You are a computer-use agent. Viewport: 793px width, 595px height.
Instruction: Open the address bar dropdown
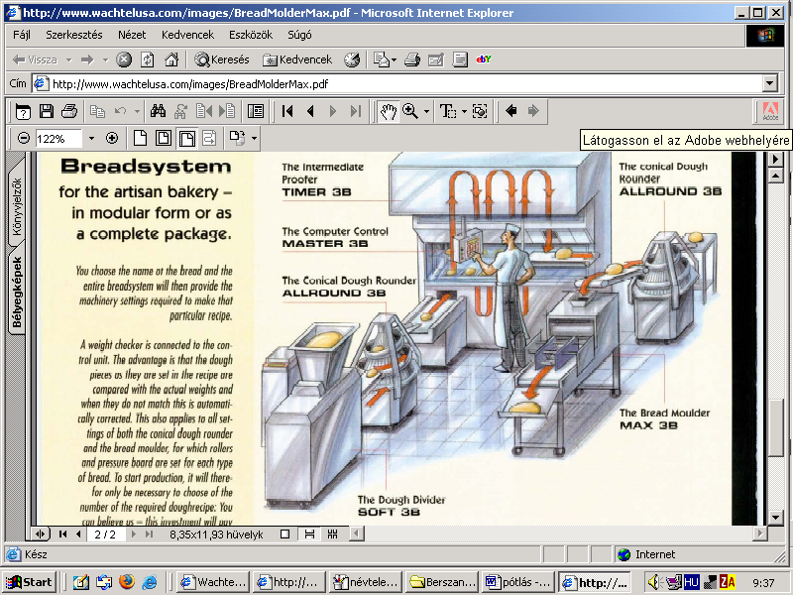coord(770,83)
